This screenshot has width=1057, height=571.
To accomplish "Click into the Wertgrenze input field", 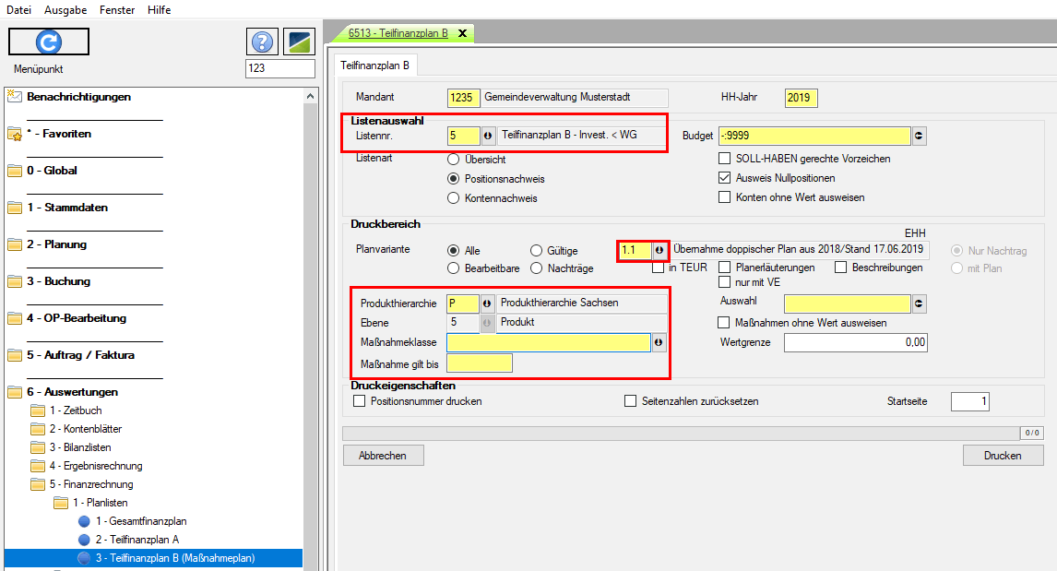I will click(855, 343).
